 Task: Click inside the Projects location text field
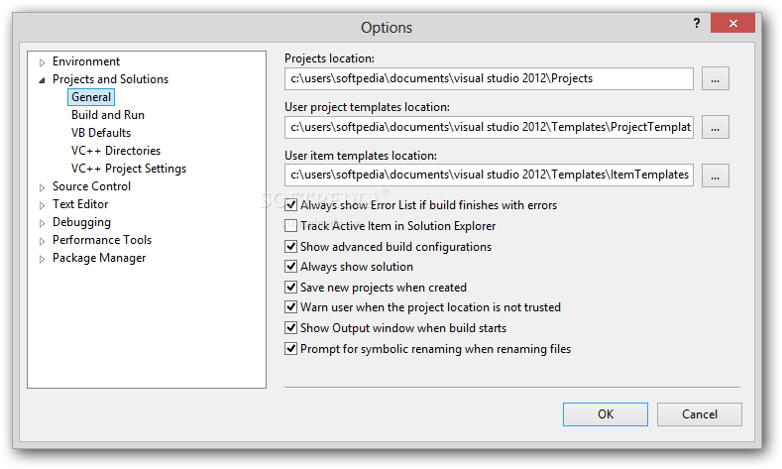(489, 78)
